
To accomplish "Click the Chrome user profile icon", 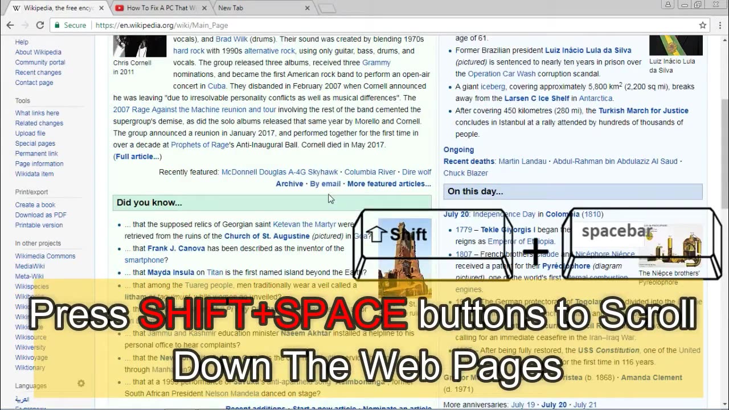I will tap(668, 5).
